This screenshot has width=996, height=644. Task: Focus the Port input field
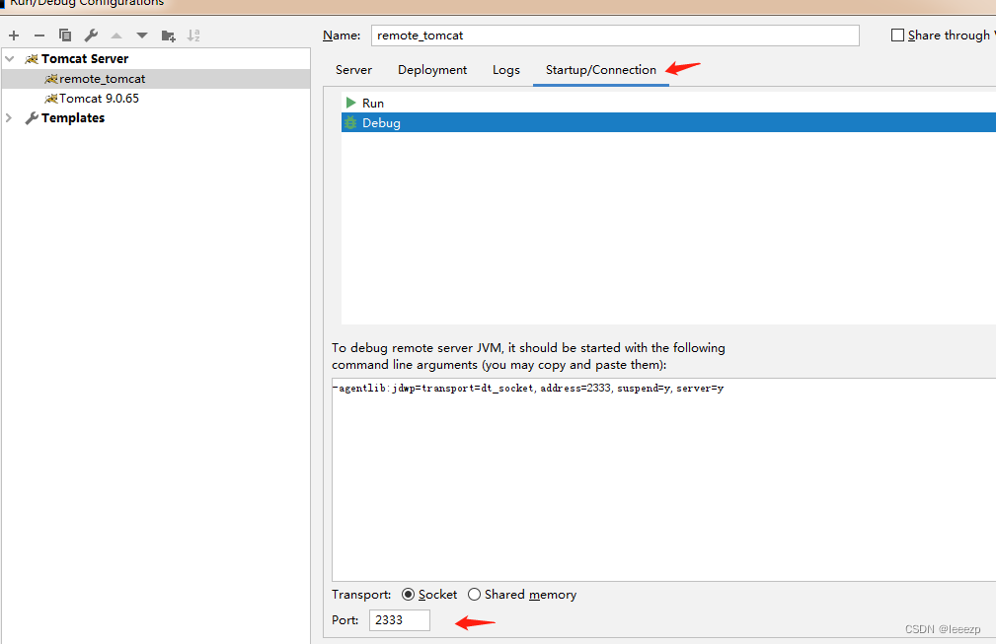400,620
